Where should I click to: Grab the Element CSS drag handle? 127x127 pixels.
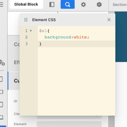tap(26, 20)
